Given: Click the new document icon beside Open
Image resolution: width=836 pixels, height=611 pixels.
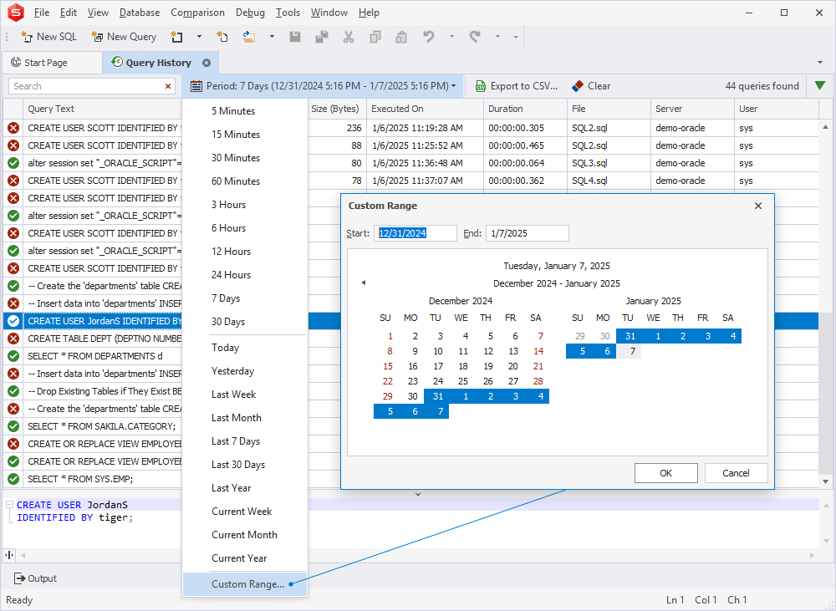Looking at the screenshot, I should (x=222, y=37).
